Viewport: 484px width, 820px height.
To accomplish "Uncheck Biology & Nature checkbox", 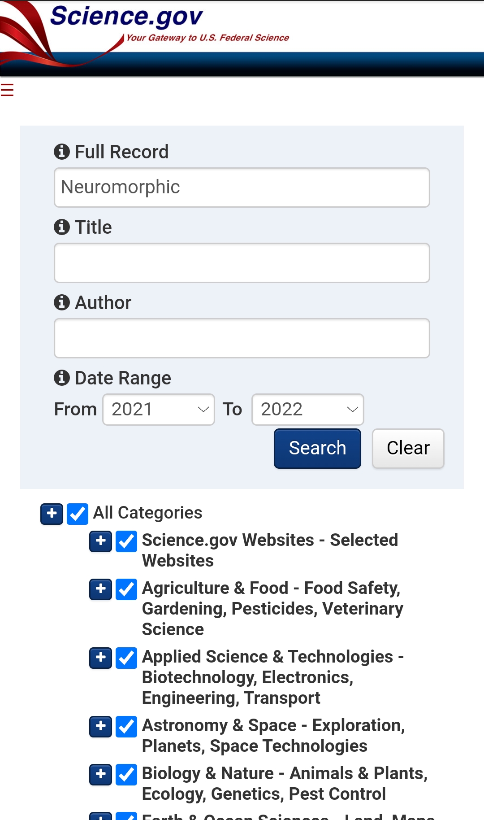I will pos(126,774).
